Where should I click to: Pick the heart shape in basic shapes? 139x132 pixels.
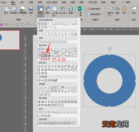coord(62,56)
